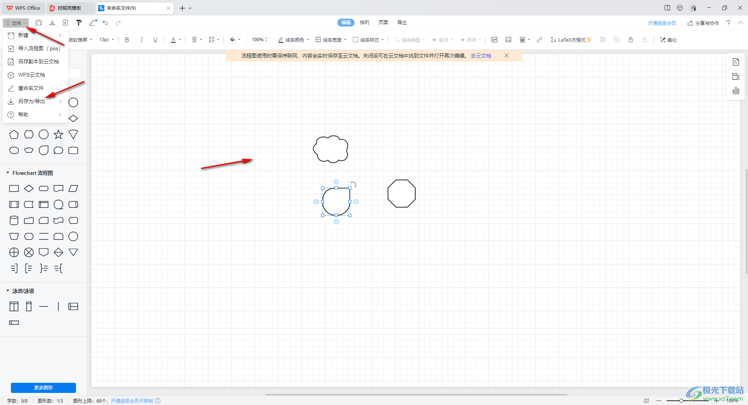
Task: Switch to the 编辑 tab
Action: 346,23
